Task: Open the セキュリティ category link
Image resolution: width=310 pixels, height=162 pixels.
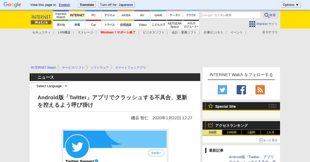Action: [41, 32]
